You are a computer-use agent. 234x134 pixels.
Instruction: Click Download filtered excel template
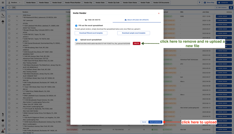(x=91, y=33)
